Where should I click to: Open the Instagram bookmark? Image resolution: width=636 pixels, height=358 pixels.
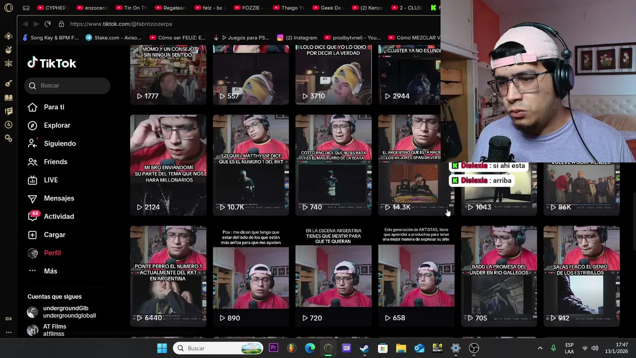point(297,37)
